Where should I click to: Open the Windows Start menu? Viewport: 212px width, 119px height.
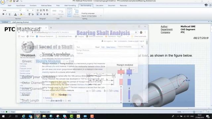tap(3, 116)
